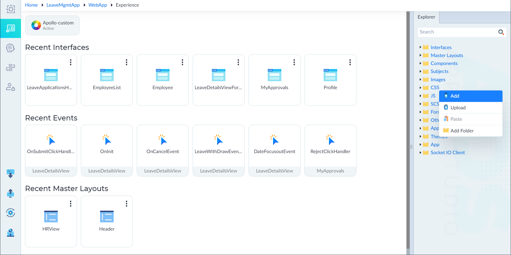This screenshot has width=511, height=255.
Task: Expand the Images folder arrow
Action: (x=420, y=79)
